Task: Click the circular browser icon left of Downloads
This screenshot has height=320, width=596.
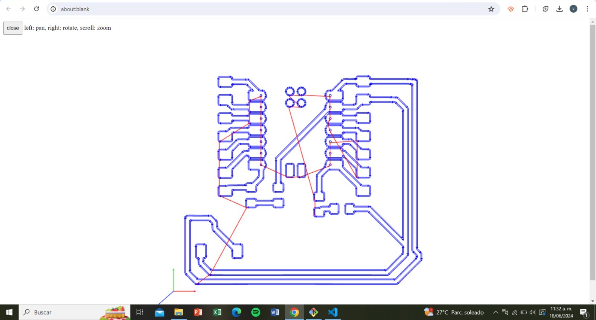Action: pyautogui.click(x=545, y=9)
